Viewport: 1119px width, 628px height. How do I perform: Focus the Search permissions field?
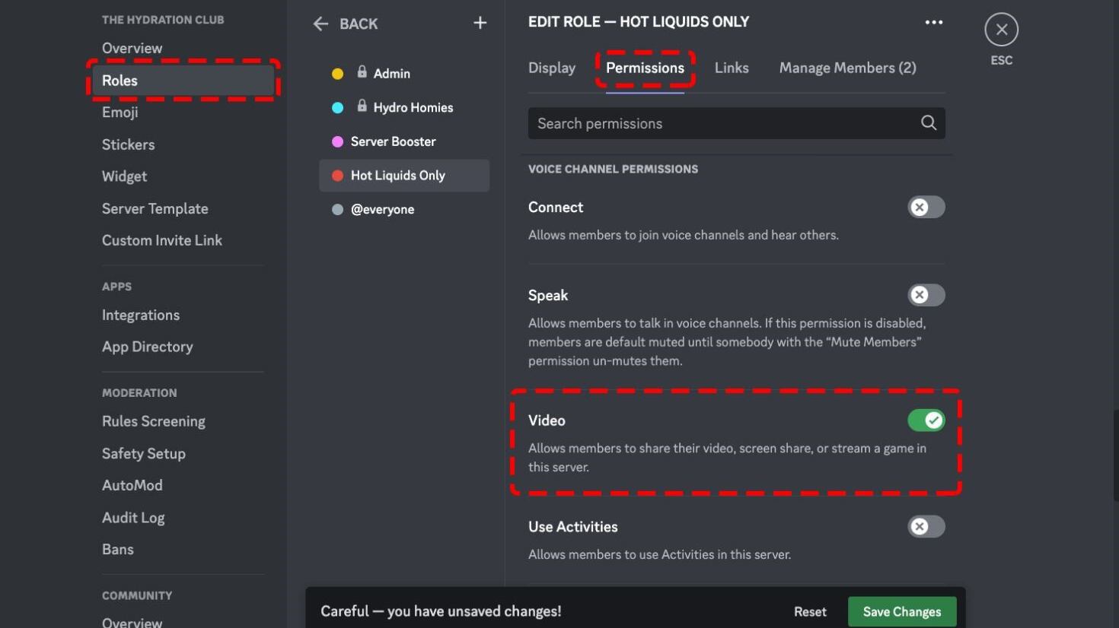click(x=723, y=123)
